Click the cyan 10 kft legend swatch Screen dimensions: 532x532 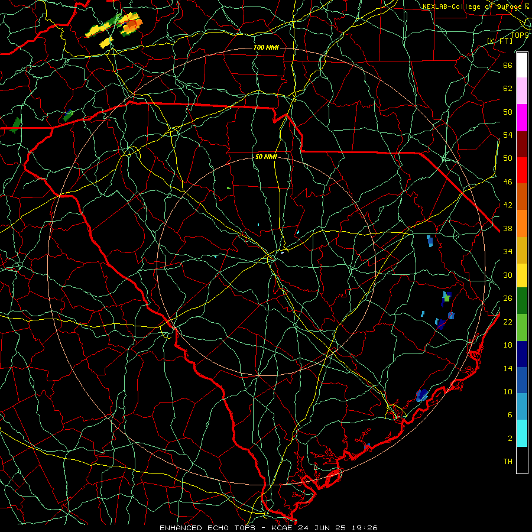click(522, 433)
